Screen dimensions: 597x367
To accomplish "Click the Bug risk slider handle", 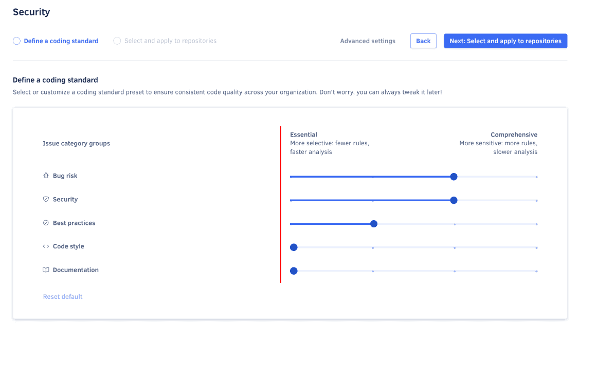I will tap(454, 177).
